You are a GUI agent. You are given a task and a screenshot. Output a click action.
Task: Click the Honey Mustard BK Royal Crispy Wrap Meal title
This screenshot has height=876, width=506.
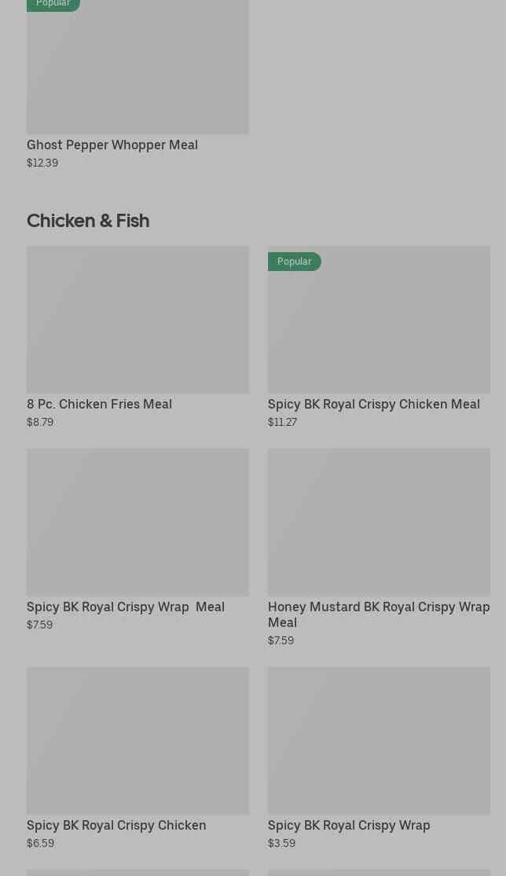[378, 614]
